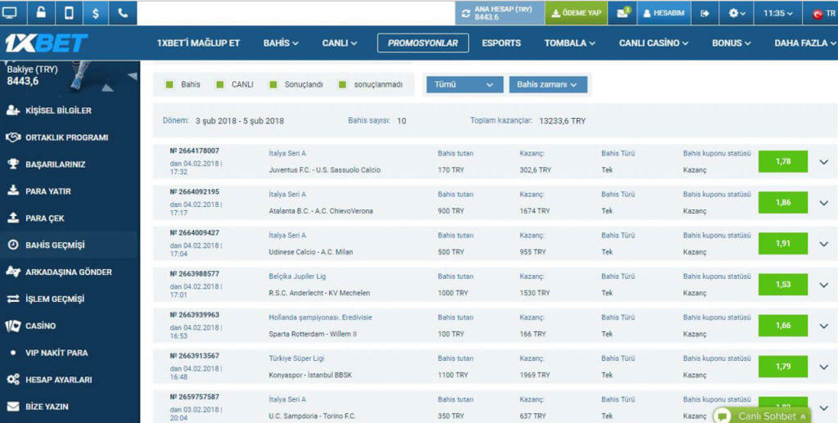Open BİZE YAZIN envelope item
The height and width of the screenshot is (423, 838).
coord(47,407)
